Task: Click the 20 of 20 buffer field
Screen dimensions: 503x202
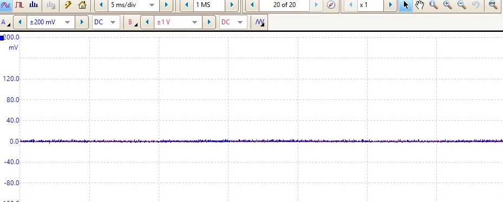Action: [x=285, y=5]
